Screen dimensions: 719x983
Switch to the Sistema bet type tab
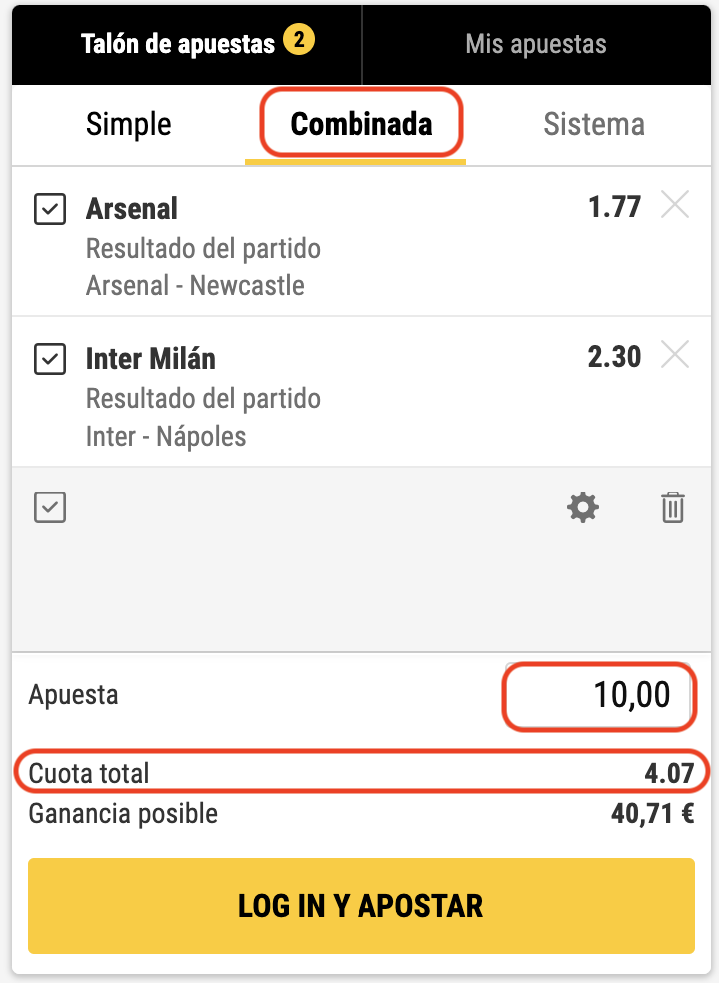coord(594,124)
